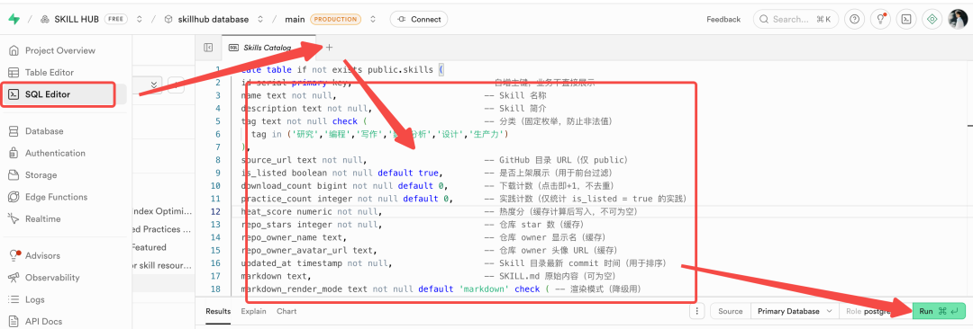Expand the SKILL HUB organization switcher
The height and width of the screenshot is (329, 973).
(139, 19)
